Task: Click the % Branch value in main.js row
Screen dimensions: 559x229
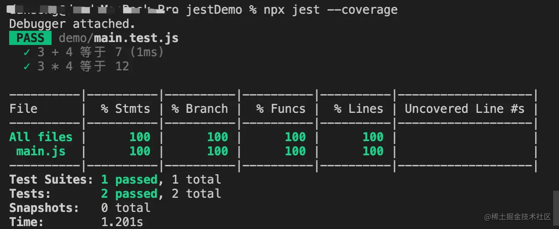Action: (218, 151)
